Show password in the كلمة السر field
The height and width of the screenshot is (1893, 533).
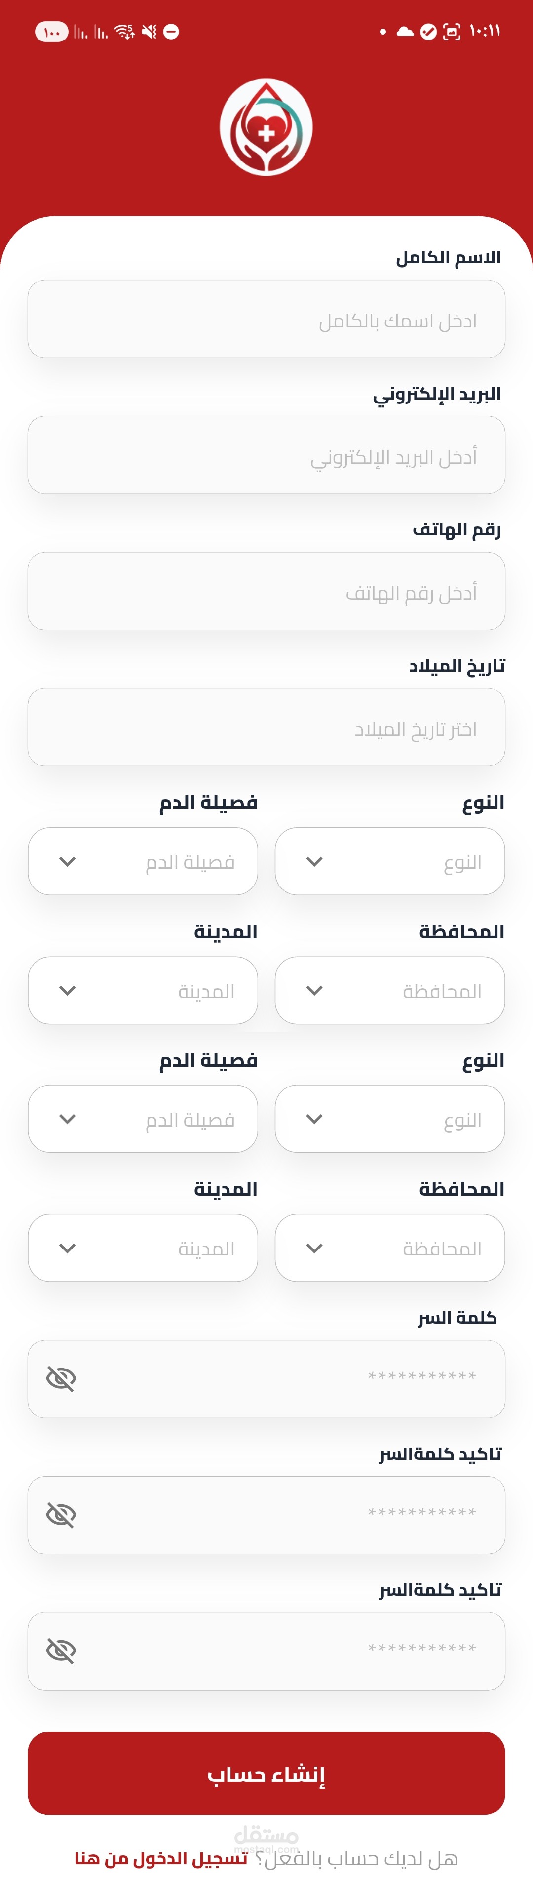[x=61, y=1378]
